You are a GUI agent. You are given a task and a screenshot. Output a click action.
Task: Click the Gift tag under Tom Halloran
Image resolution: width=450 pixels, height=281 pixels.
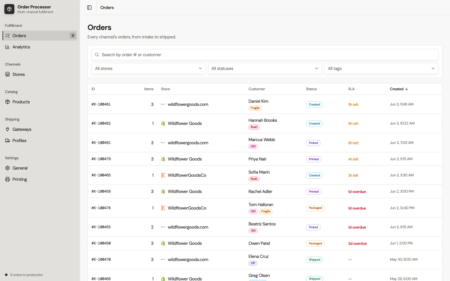(253, 212)
